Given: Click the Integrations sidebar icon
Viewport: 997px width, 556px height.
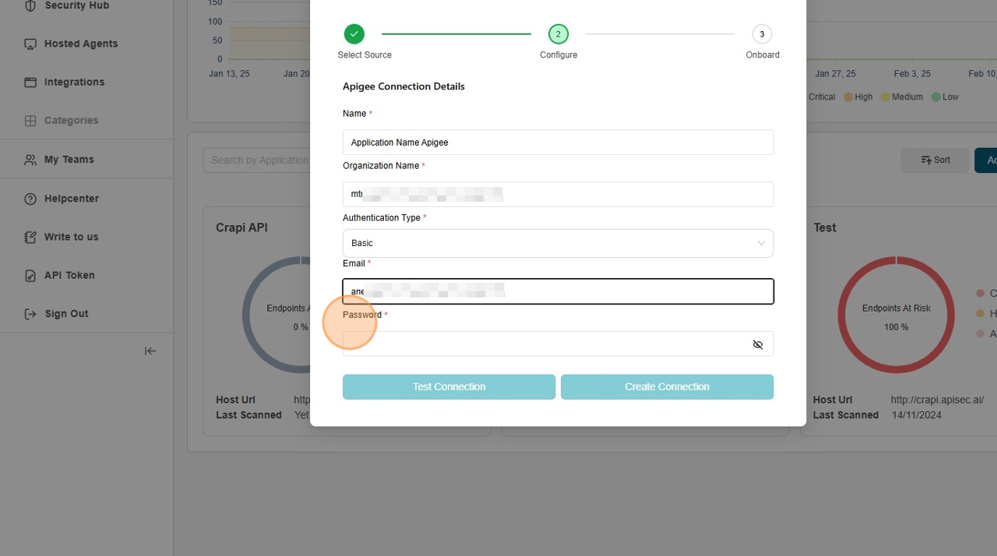Looking at the screenshot, I should pos(30,83).
